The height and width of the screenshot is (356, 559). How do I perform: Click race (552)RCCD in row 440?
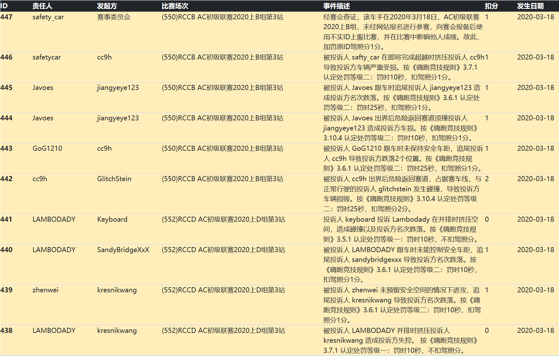tap(223, 250)
